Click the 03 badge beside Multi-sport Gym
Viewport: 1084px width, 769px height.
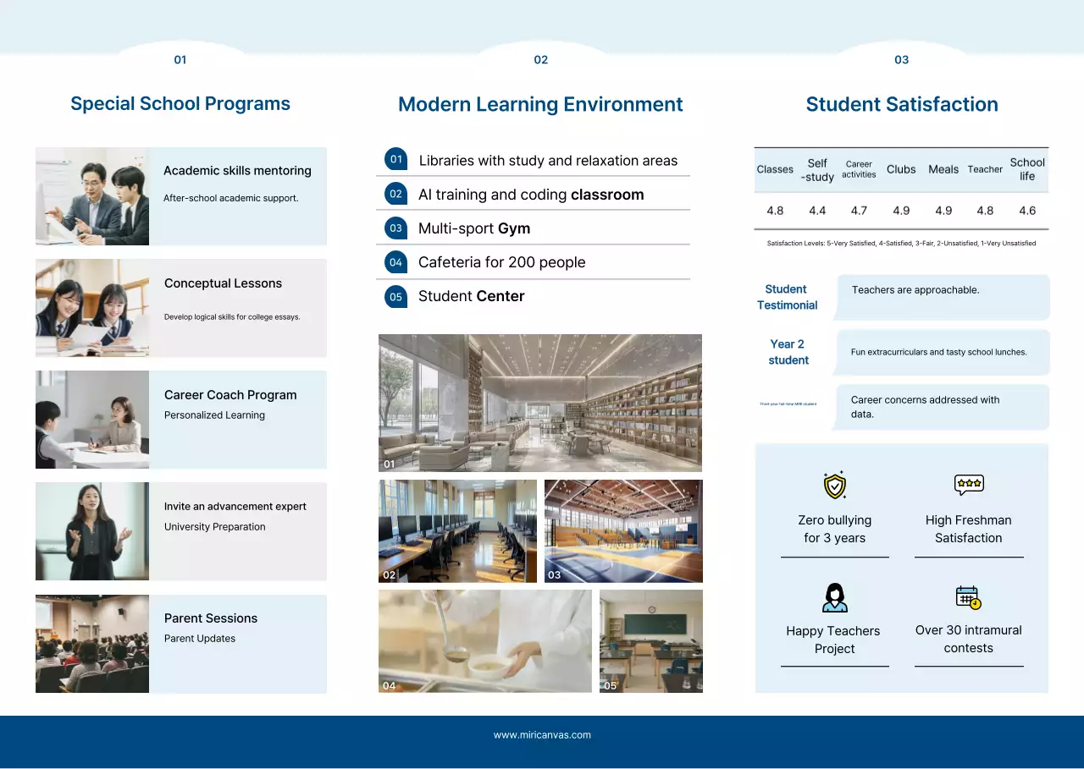pos(395,228)
